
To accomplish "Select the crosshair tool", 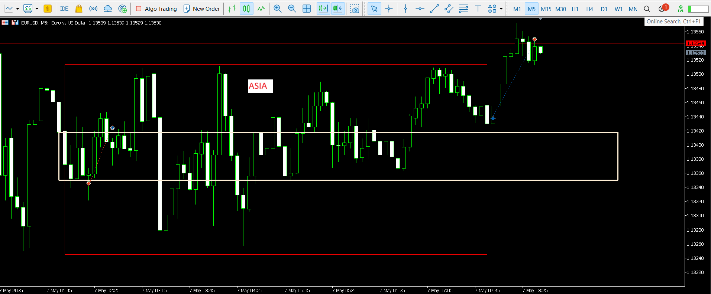I will tap(389, 9).
